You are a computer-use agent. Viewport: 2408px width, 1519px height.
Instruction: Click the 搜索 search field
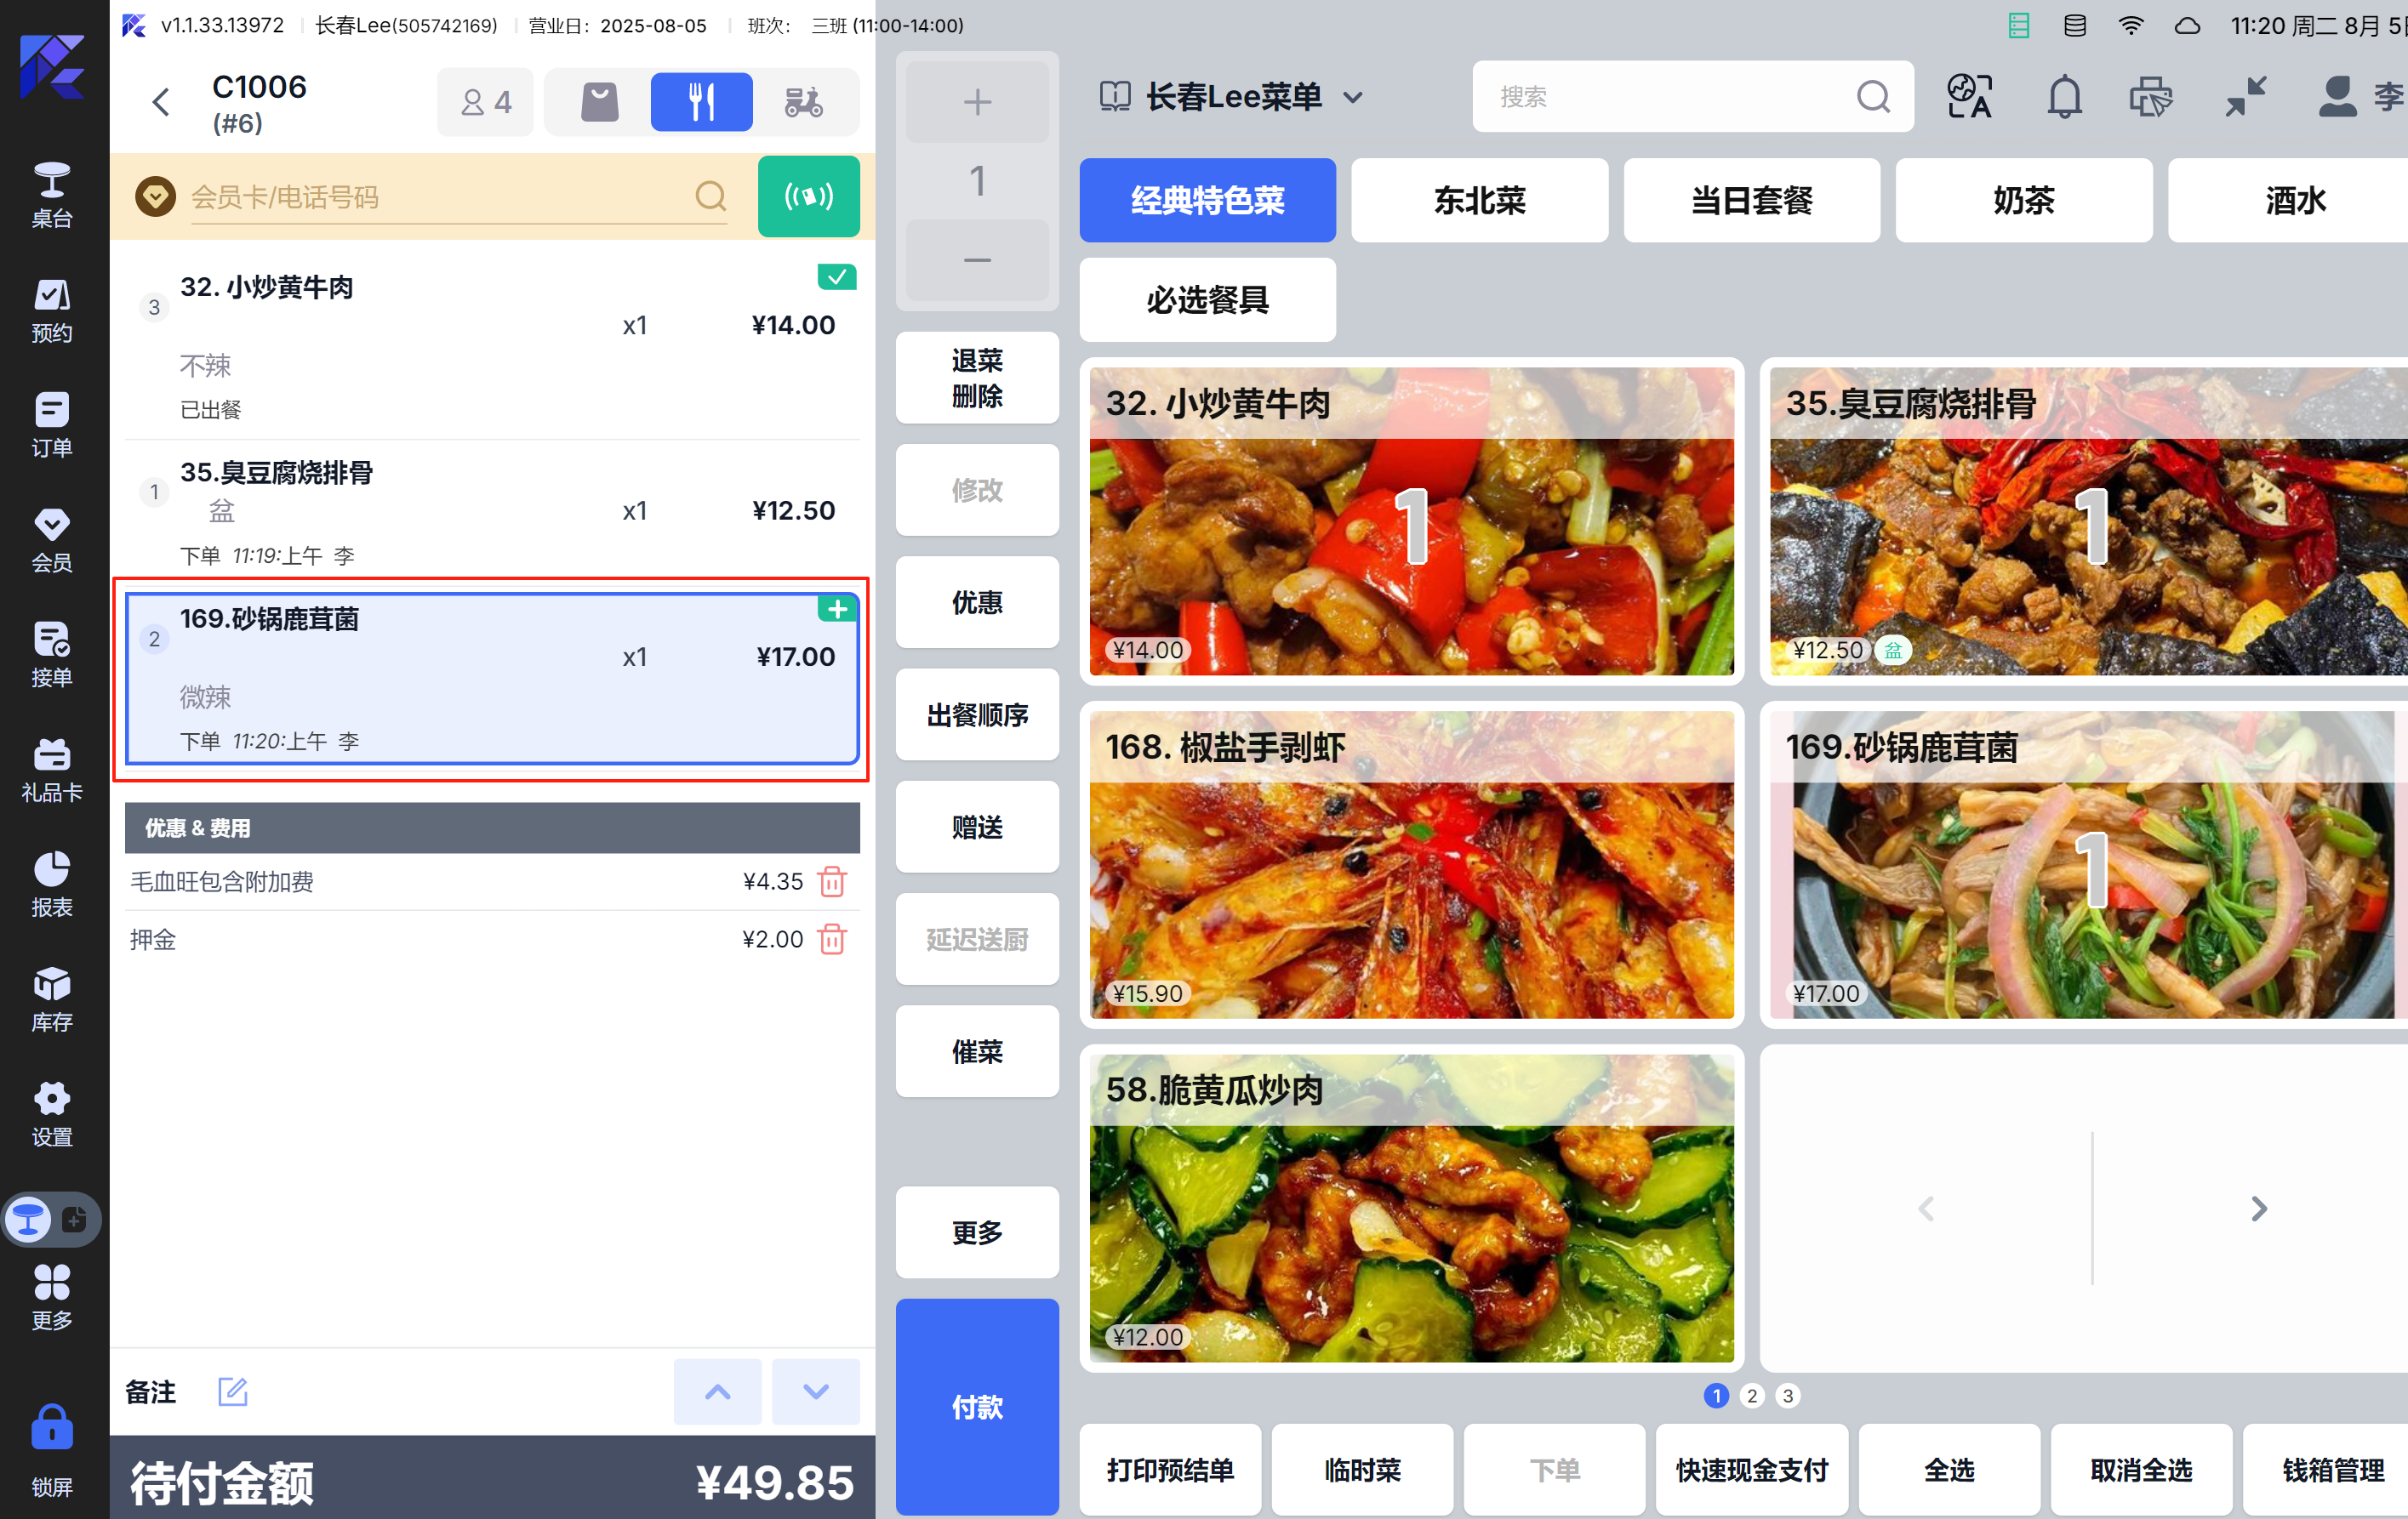pyautogui.click(x=1692, y=97)
